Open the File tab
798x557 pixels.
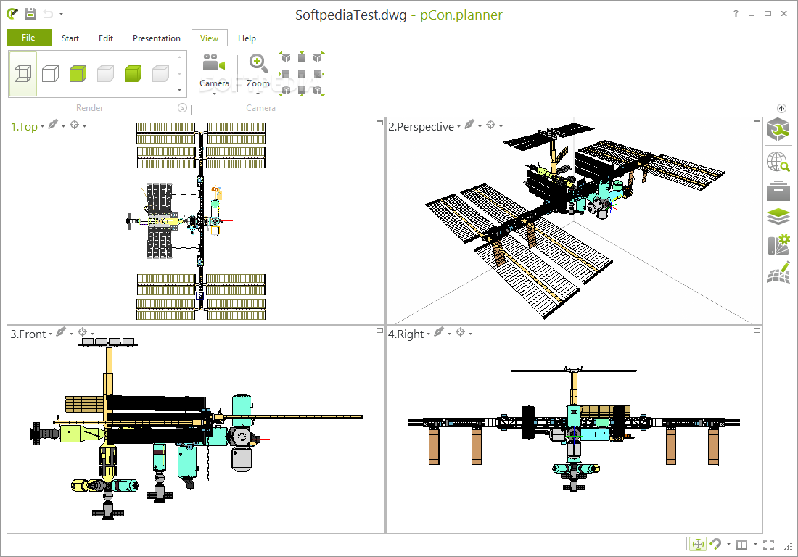click(x=28, y=38)
